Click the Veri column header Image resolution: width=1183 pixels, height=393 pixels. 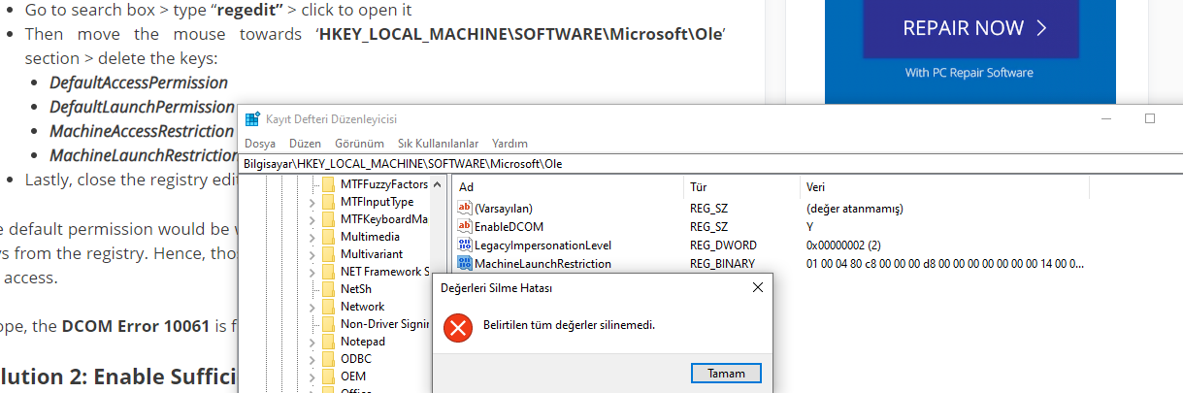(x=816, y=186)
